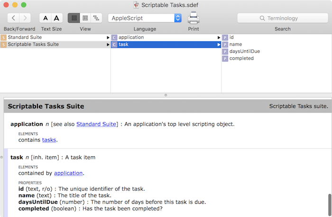Select the application class row

(x=166, y=37)
